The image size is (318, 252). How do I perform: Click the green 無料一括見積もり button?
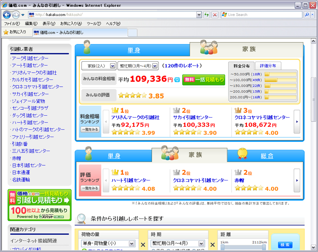[204, 80]
